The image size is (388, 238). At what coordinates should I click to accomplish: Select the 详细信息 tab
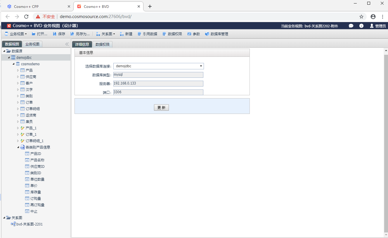click(x=82, y=44)
